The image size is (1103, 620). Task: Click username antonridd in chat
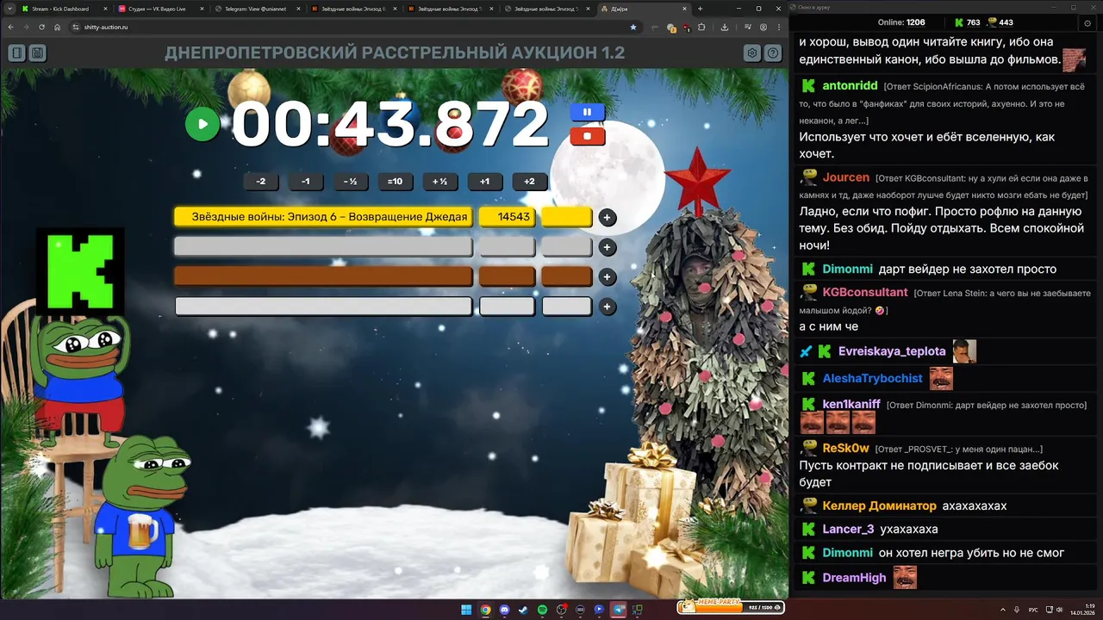(850, 86)
